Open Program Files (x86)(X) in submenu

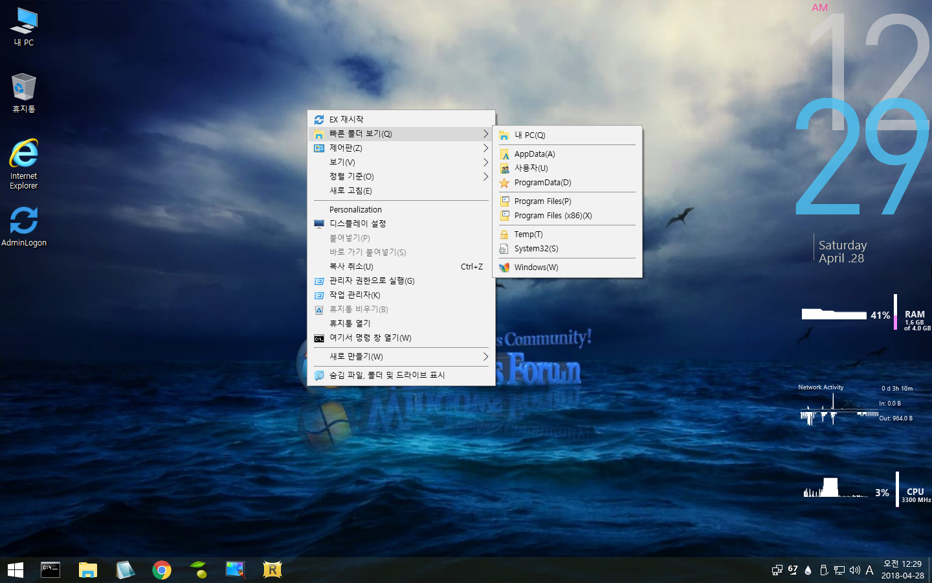567,215
